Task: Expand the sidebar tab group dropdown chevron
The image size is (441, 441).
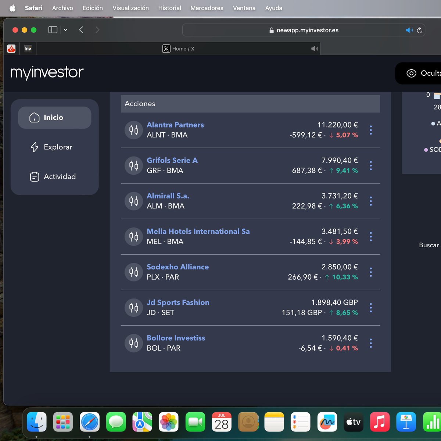Action: [65, 30]
